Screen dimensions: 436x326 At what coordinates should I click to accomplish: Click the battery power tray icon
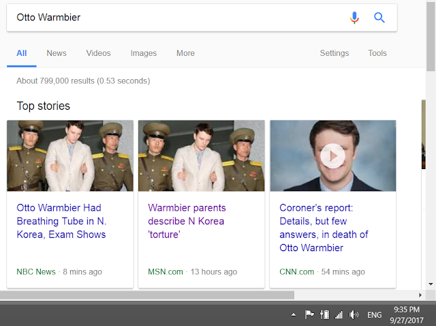pos(324,315)
